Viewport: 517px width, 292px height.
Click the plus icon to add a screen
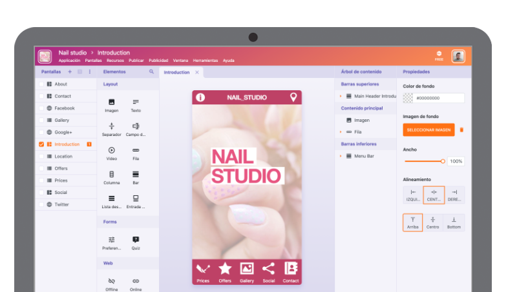point(70,72)
